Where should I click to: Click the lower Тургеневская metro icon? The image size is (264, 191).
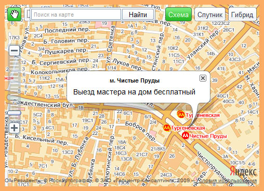(x=167, y=128)
